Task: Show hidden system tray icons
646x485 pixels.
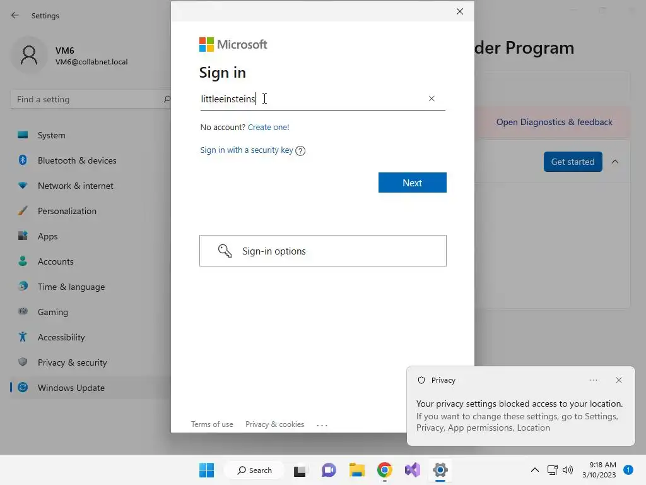Action: (x=535, y=470)
